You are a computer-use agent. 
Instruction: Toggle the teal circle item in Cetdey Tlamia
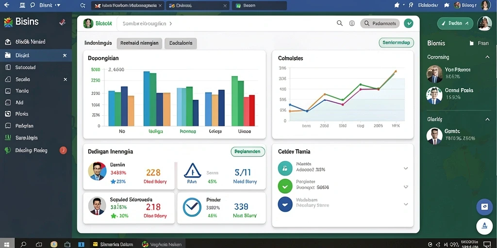(285, 168)
